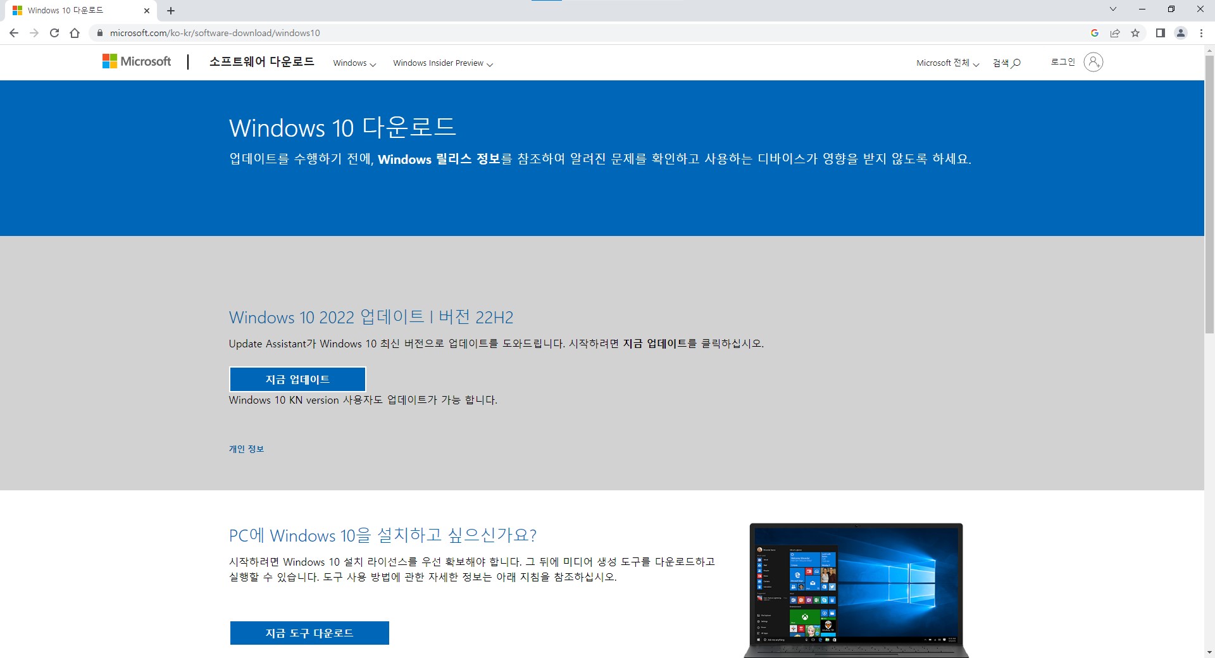Click the 지금 업데이트 button
The width and height of the screenshot is (1215, 658).
coord(297,379)
